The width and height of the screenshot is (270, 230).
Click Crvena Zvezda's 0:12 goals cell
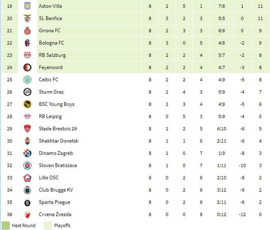click(222, 214)
